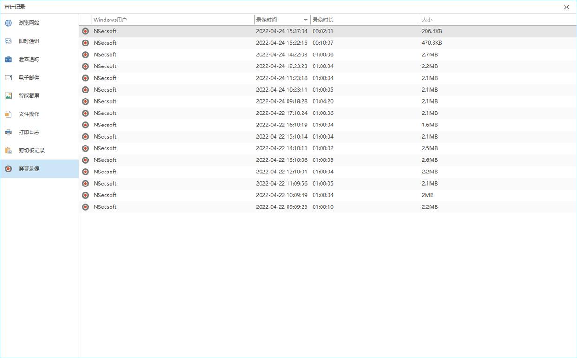Sort by 大小 column header
Image resolution: width=577 pixels, height=358 pixels.
(x=427, y=20)
